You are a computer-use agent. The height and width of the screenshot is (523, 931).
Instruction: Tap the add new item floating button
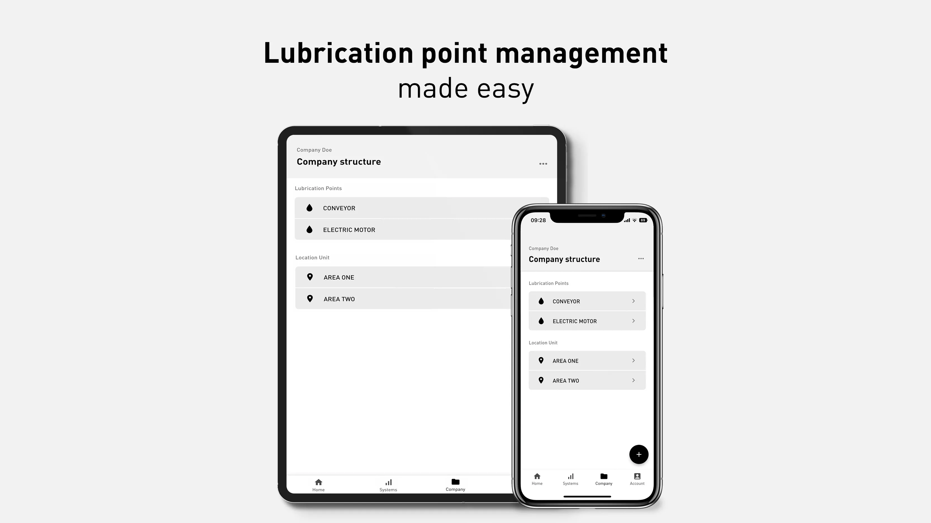638,454
